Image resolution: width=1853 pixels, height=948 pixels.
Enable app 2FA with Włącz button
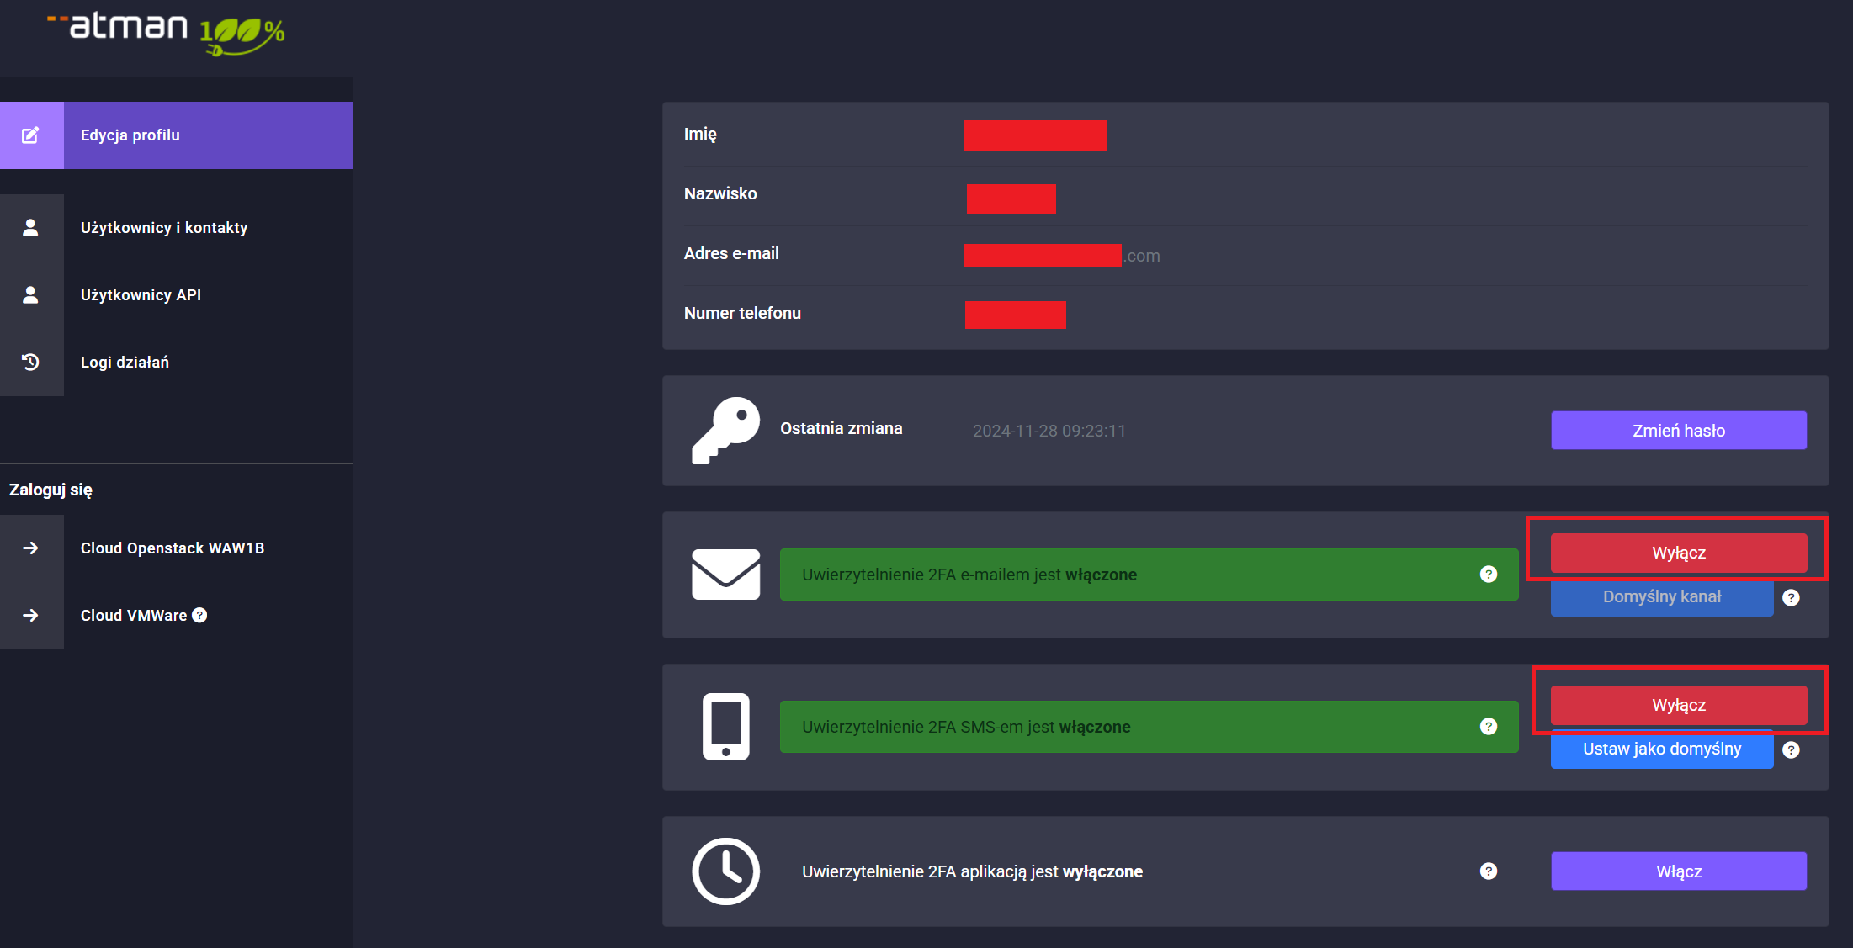point(1678,871)
